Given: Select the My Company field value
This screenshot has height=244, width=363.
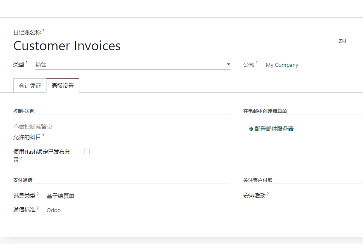Looking at the screenshot, I should (x=282, y=65).
